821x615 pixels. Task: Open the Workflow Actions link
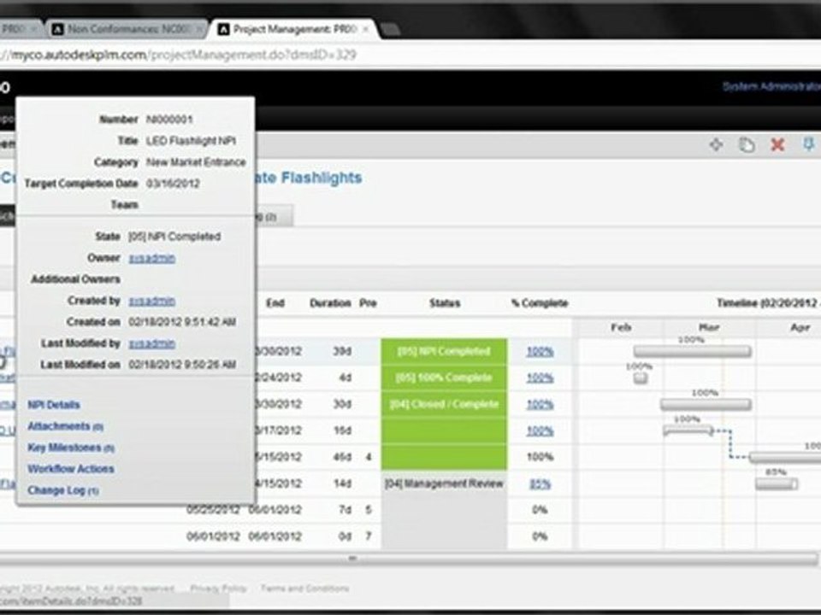(71, 469)
